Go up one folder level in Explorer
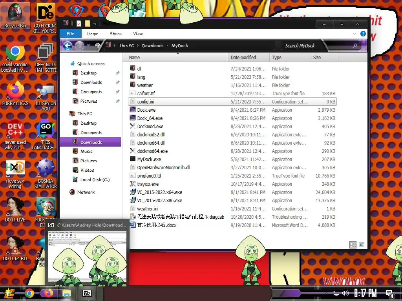The width and height of the screenshot is (402, 301). [98, 46]
